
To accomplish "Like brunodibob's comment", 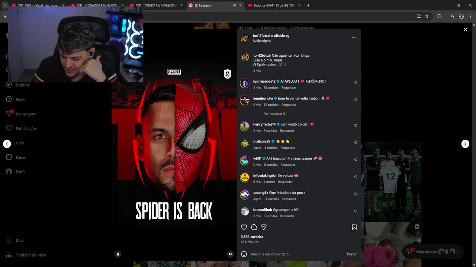I will click(x=356, y=211).
